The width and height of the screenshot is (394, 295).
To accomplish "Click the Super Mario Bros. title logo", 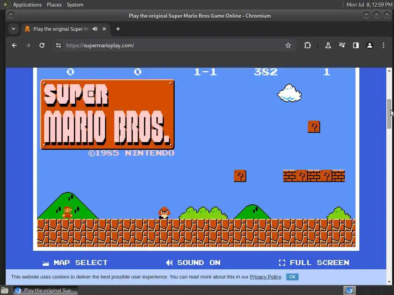I will click(107, 114).
